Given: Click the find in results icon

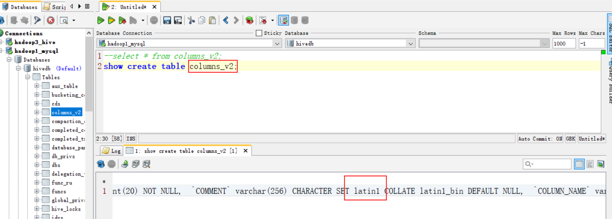Looking at the screenshot, I should pos(147,164).
